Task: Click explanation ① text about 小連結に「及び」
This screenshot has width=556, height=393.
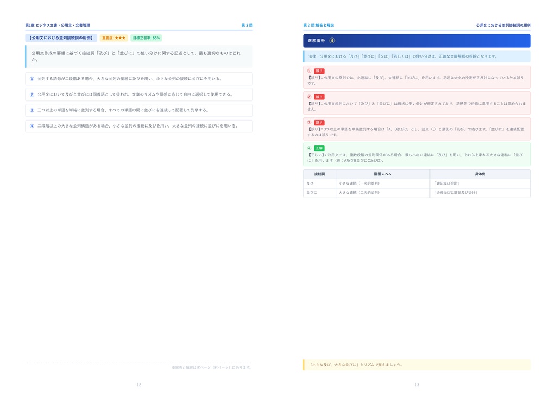Action: [x=415, y=80]
